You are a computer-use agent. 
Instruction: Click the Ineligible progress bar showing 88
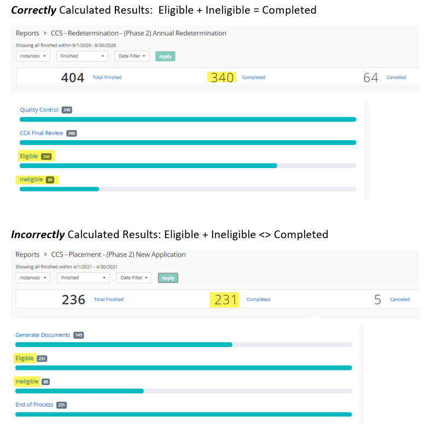(x=80, y=391)
